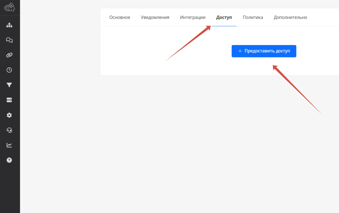Select the Доступ tab
Image resolution: width=339 pixels, height=213 pixels.
click(224, 17)
